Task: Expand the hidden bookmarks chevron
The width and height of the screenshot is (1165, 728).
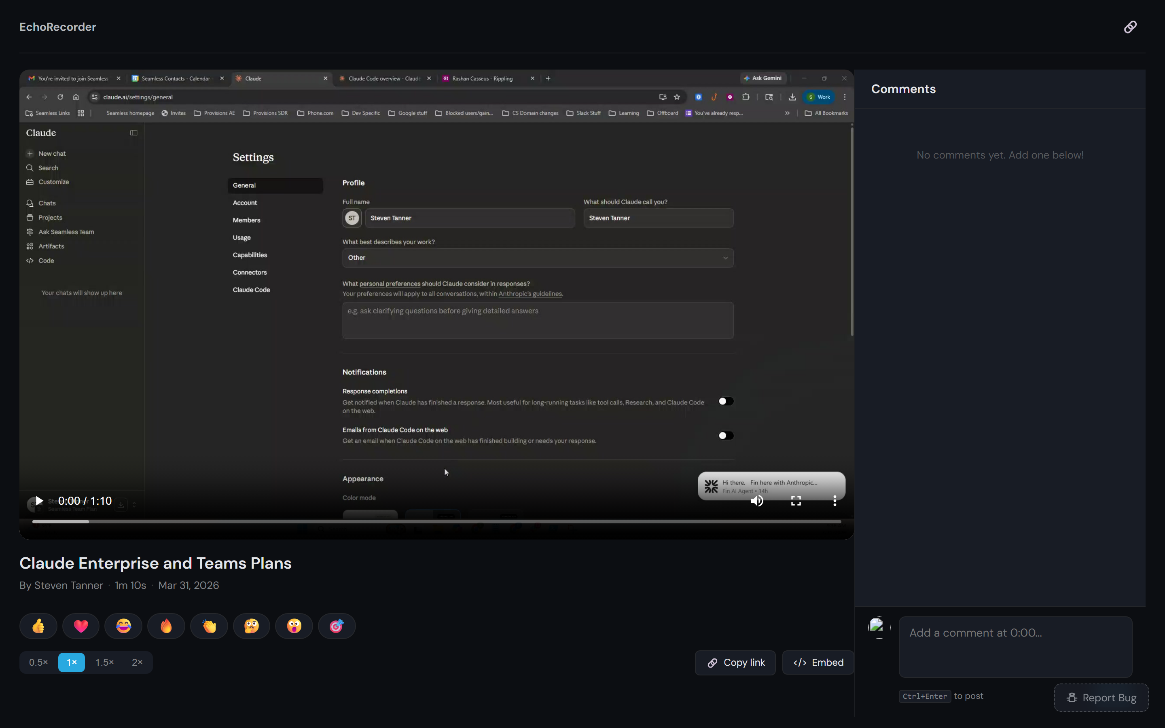Action: 787,113
